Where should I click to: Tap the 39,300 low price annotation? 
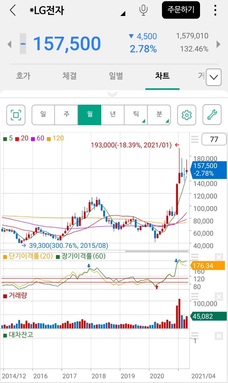[x=68, y=246]
